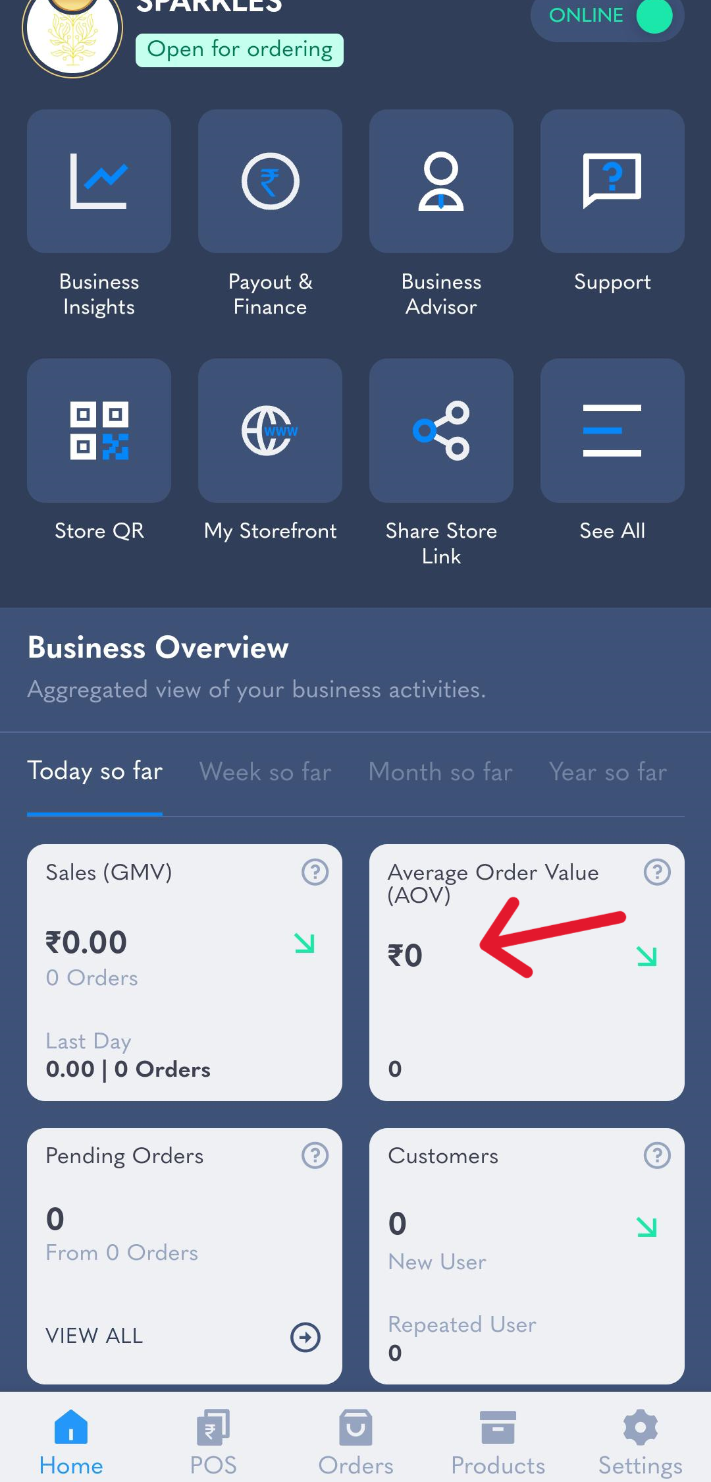Screen dimensions: 711x1482
Task: Open Products from bottom navigation
Action: coord(498,1442)
